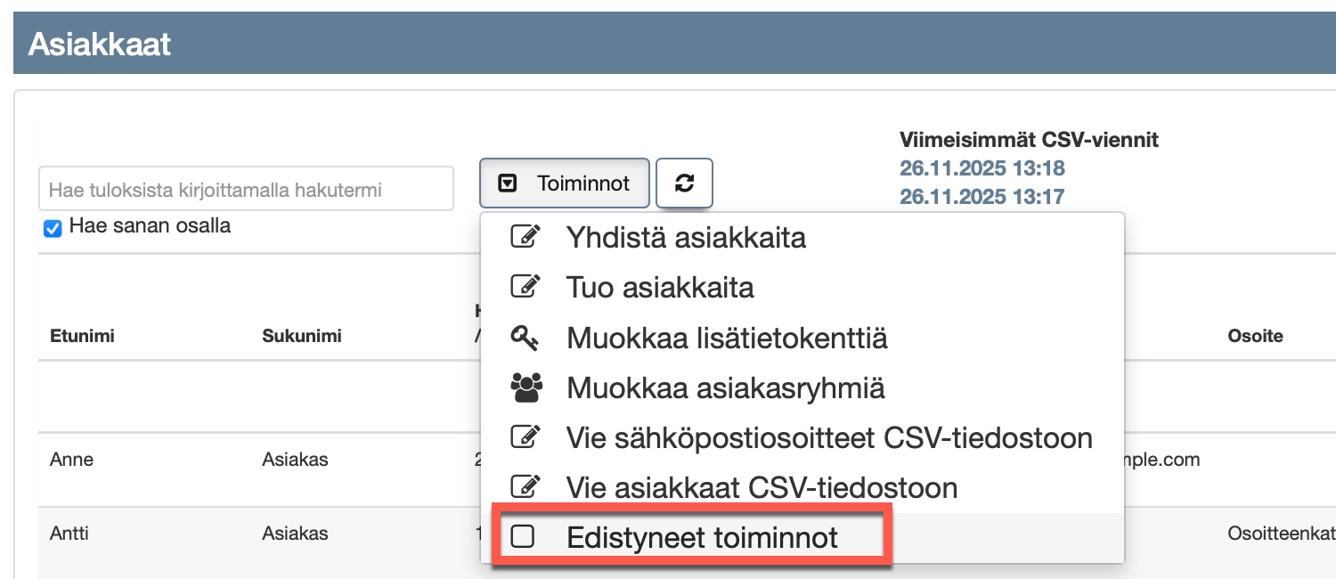Uncheck the Hae sanan osalla checkbox

(53, 228)
